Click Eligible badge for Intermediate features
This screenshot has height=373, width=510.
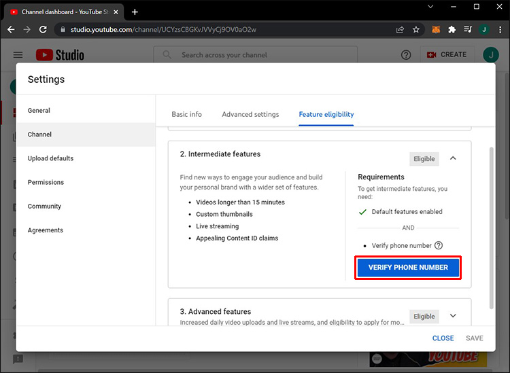424,159
